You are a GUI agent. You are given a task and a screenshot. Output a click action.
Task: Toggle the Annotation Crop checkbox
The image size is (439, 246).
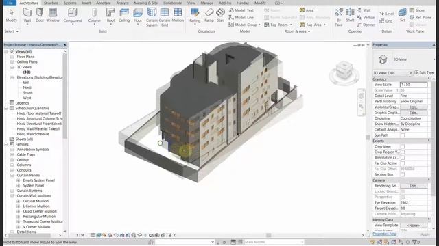(x=403, y=158)
